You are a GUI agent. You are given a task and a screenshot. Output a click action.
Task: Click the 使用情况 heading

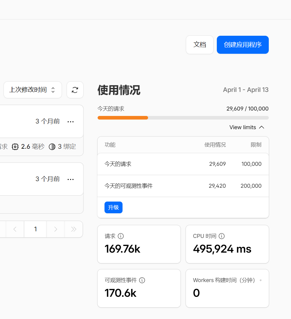[x=119, y=90]
